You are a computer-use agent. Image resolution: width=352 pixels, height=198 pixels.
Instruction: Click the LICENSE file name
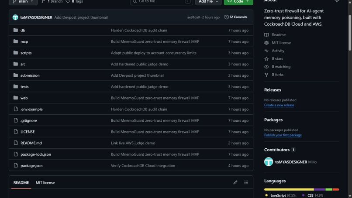pos(28,132)
